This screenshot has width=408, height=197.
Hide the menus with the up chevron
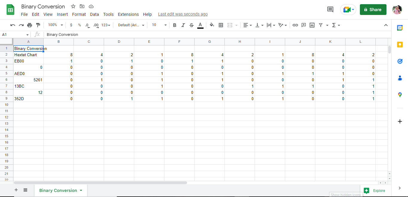[386, 25]
